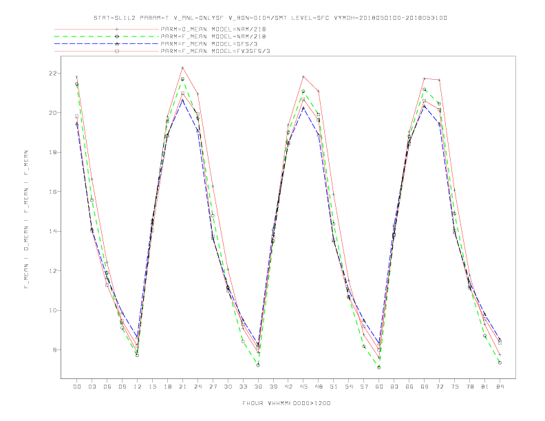Click x-axis tick label 69
Image resolution: width=545 pixels, height=421 pixels.
point(425,387)
